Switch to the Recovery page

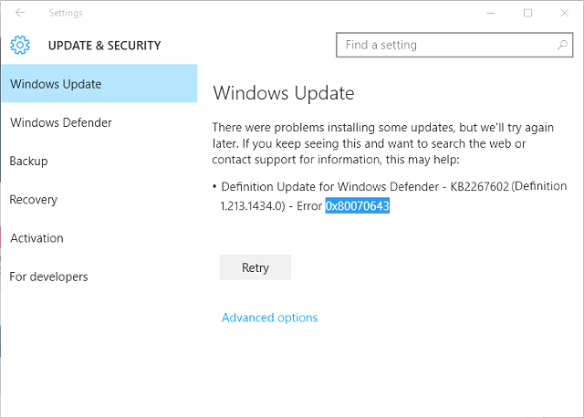tap(34, 200)
